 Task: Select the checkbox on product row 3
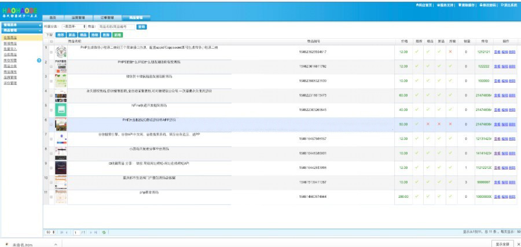[51, 82]
